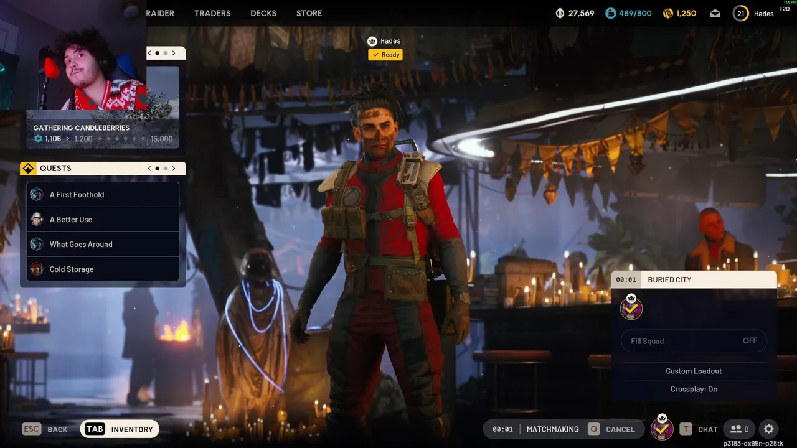Open the Cold Storage quest

pyautogui.click(x=103, y=269)
